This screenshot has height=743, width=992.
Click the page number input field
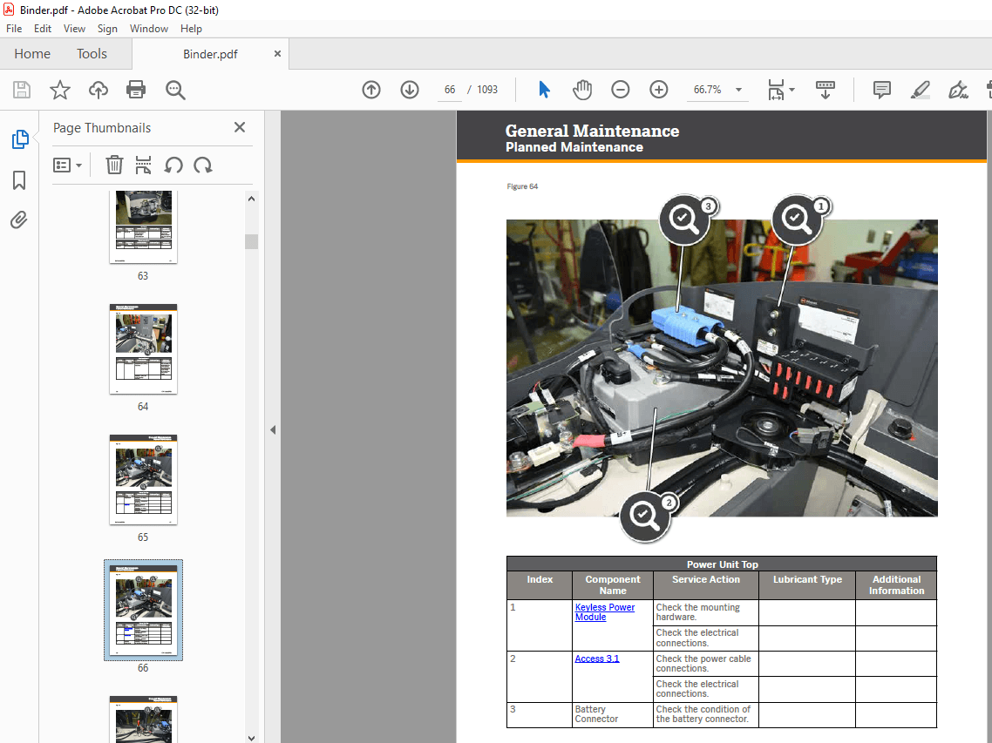[449, 89]
